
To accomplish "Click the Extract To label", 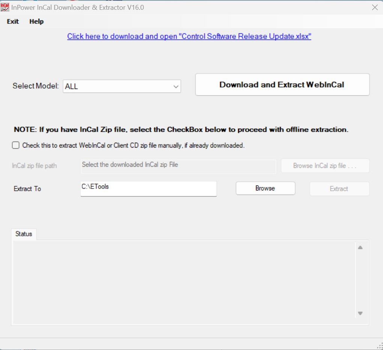I will click(x=27, y=189).
